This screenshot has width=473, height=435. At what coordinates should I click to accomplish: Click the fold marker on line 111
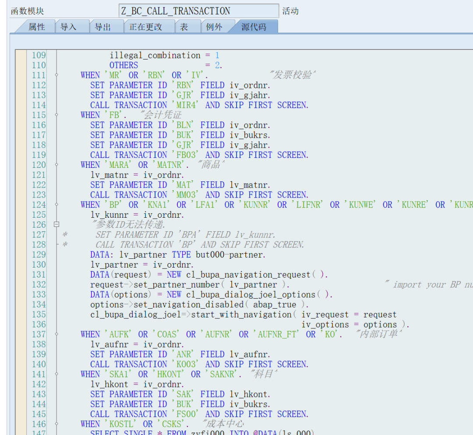click(x=56, y=75)
